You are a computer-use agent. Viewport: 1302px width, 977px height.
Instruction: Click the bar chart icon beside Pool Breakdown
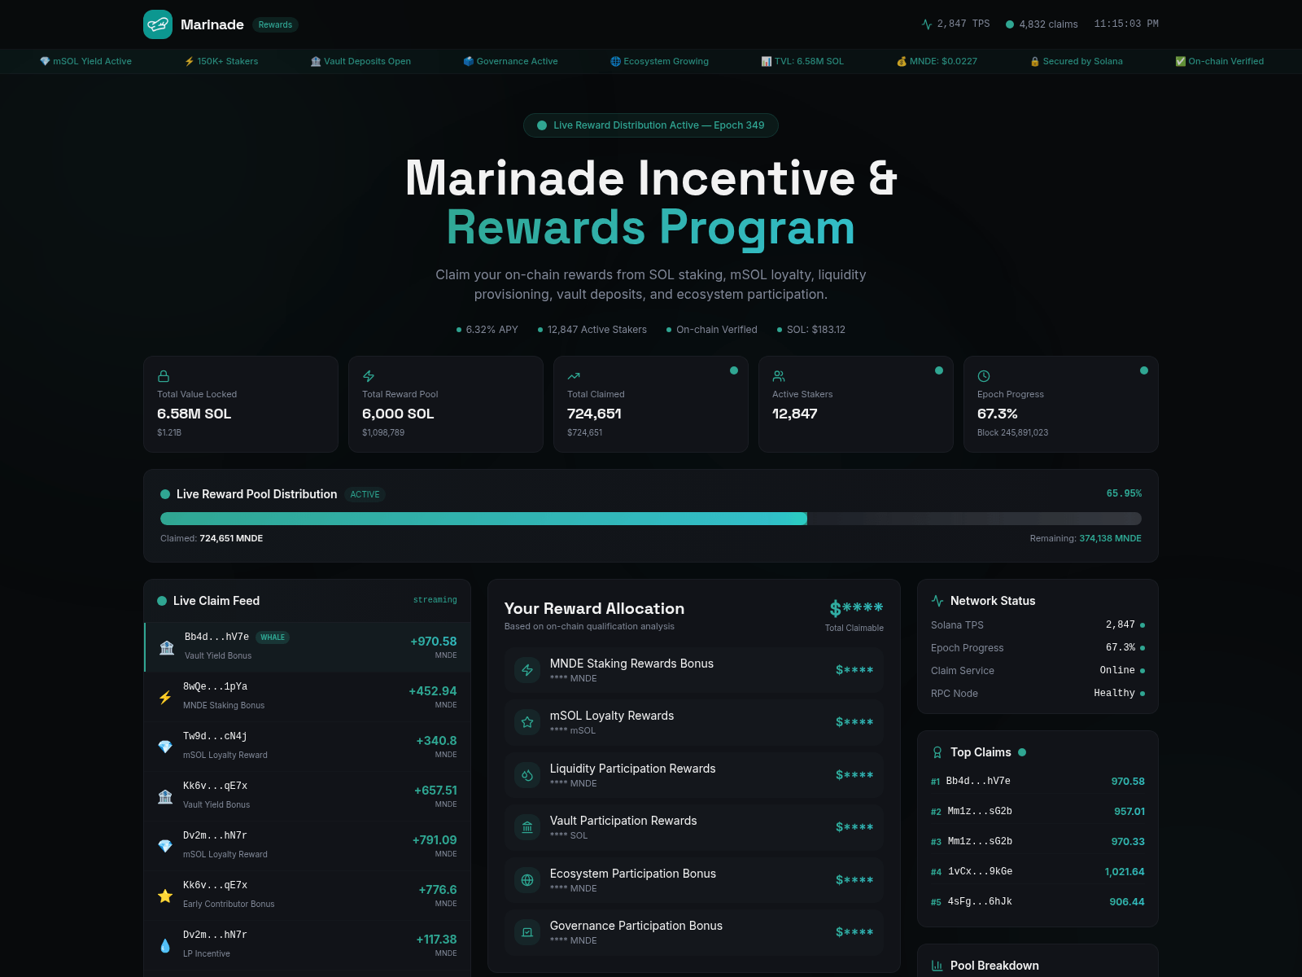(937, 966)
